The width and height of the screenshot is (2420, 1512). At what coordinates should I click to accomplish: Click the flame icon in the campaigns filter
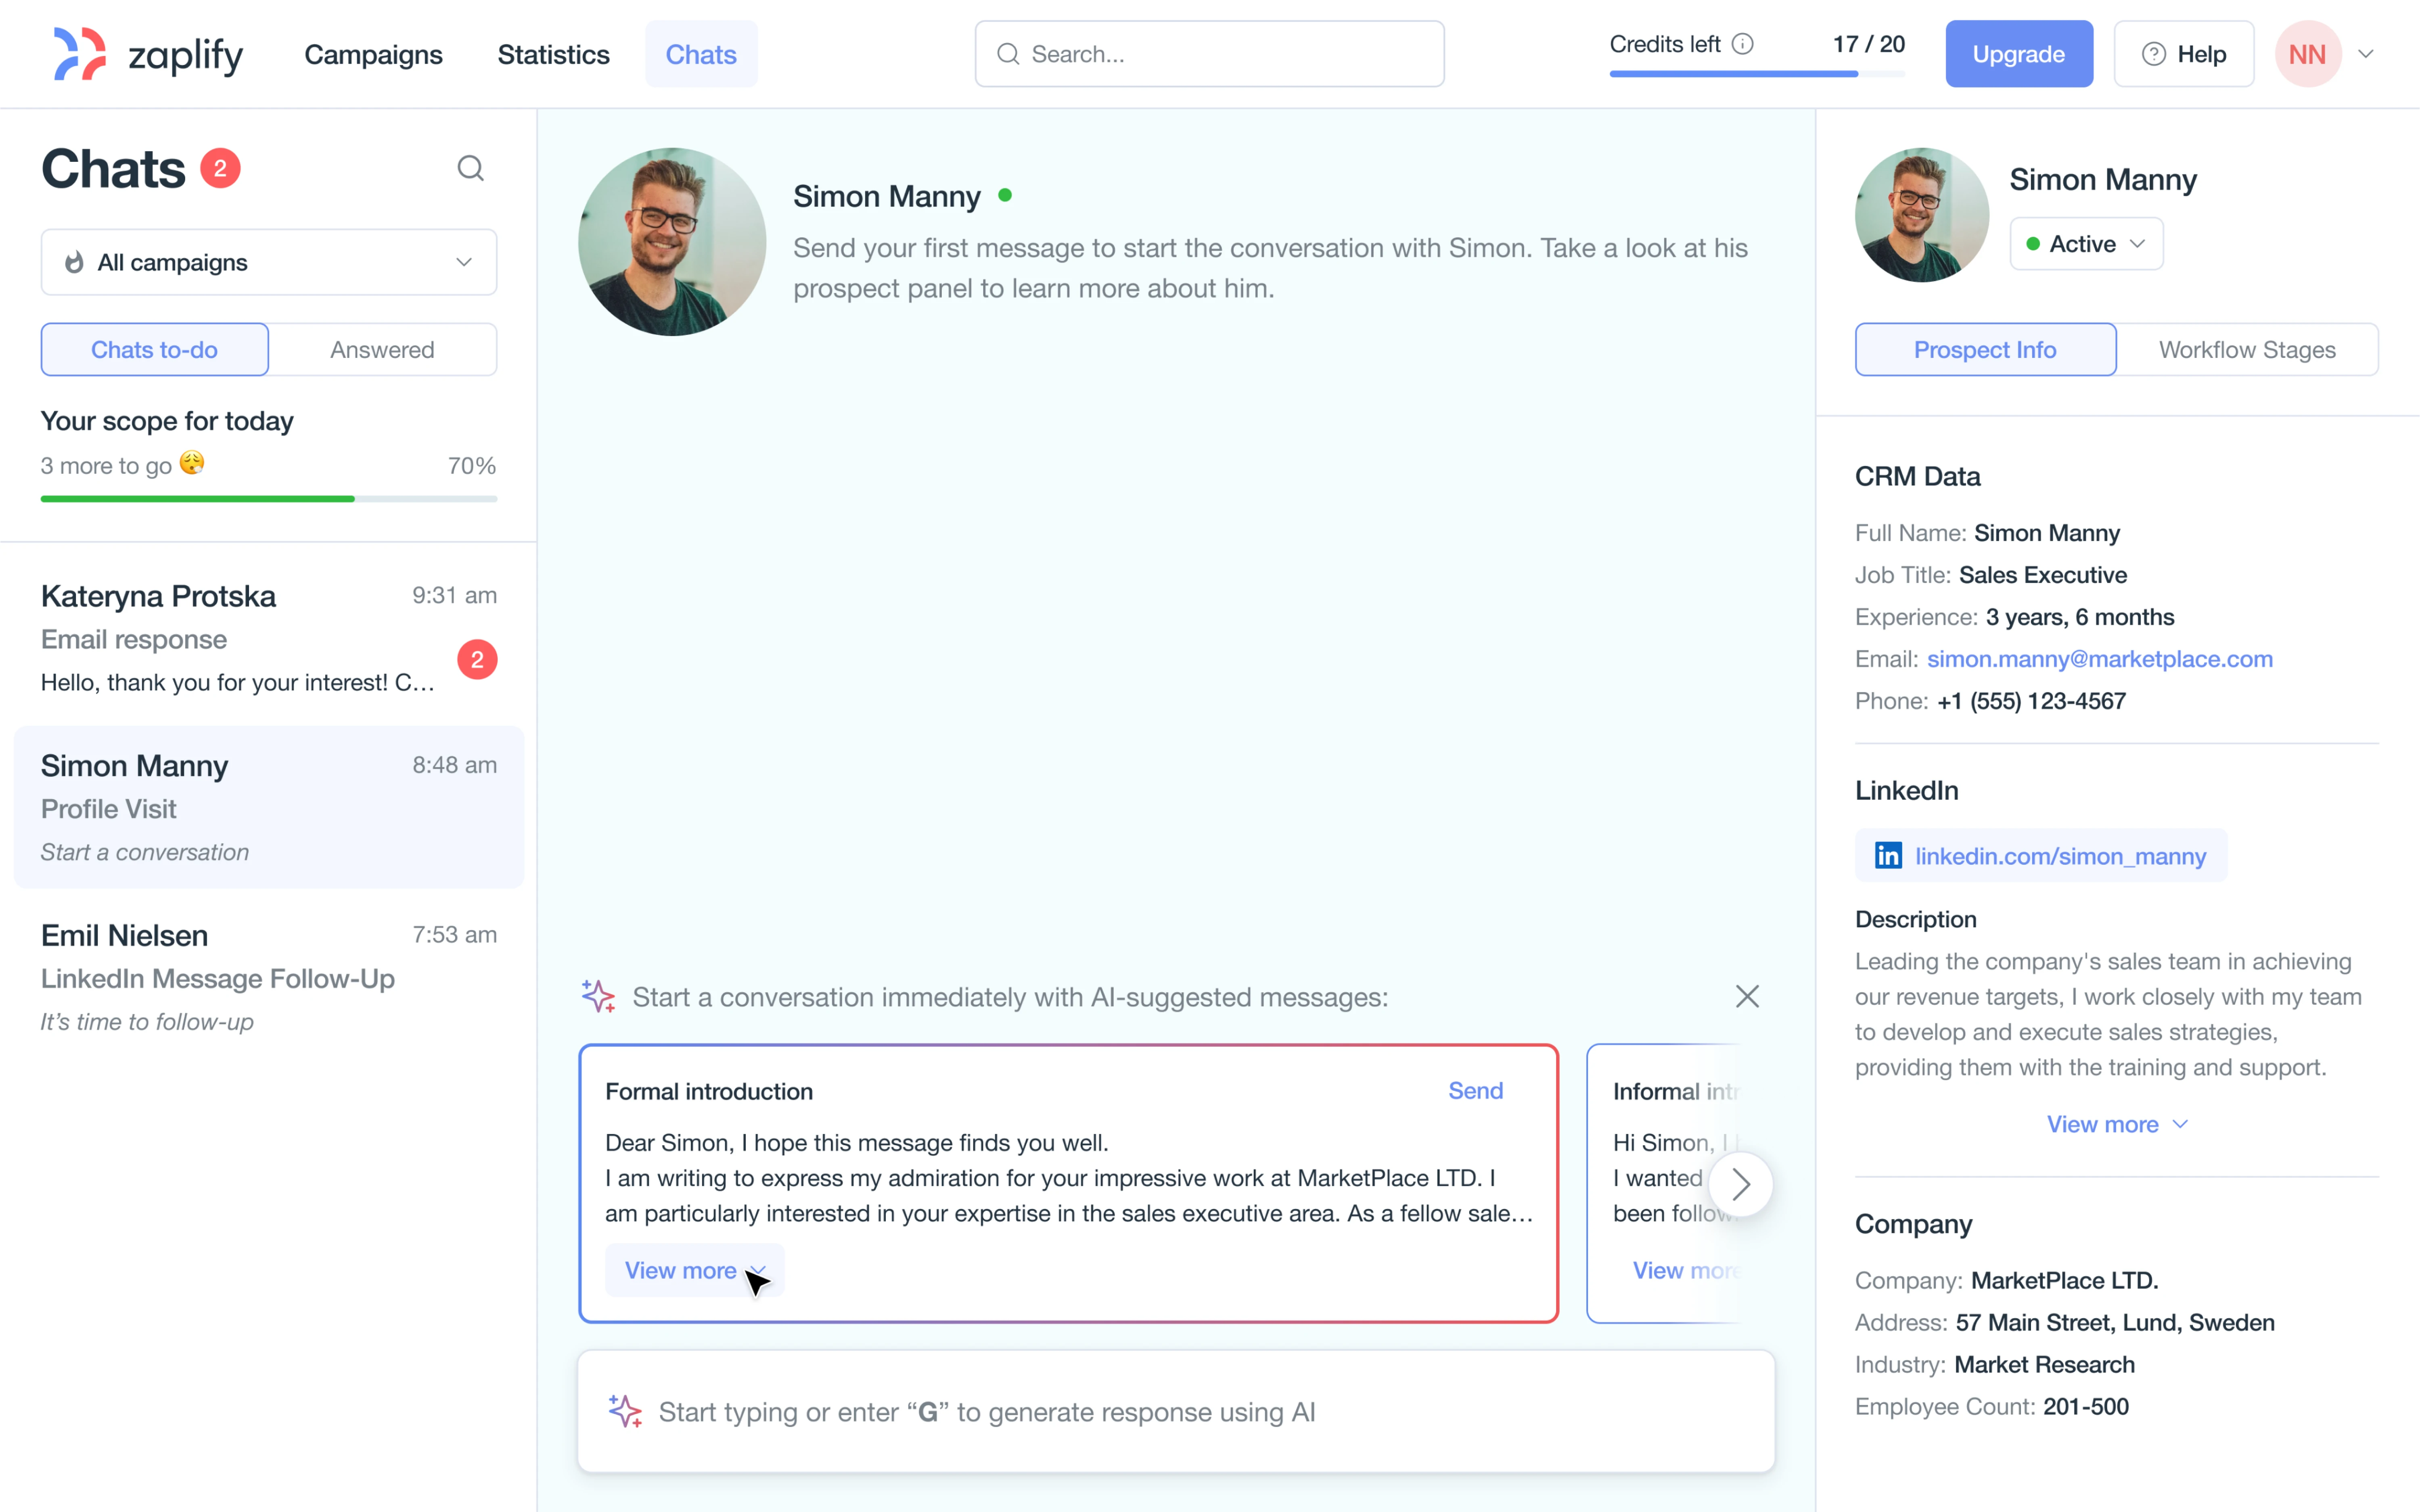coord(74,262)
